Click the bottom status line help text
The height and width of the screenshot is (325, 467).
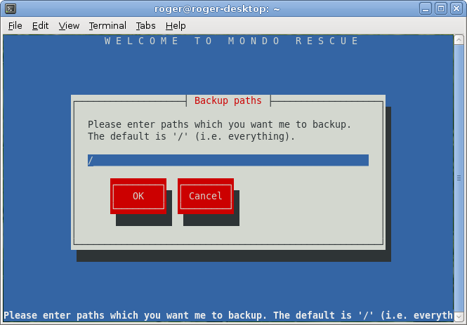pyautogui.click(x=228, y=315)
